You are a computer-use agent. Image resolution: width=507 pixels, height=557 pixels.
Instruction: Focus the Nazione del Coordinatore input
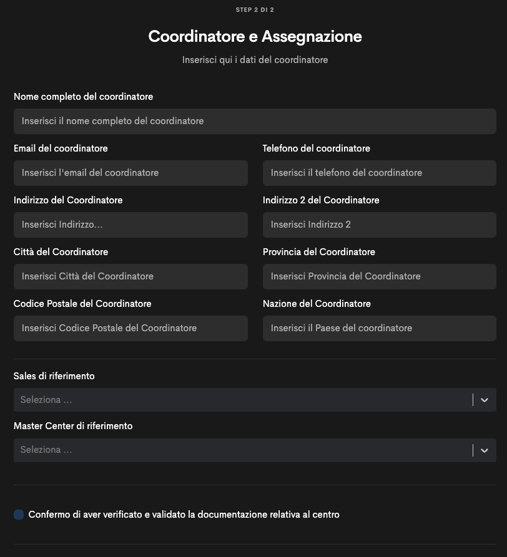tap(379, 328)
